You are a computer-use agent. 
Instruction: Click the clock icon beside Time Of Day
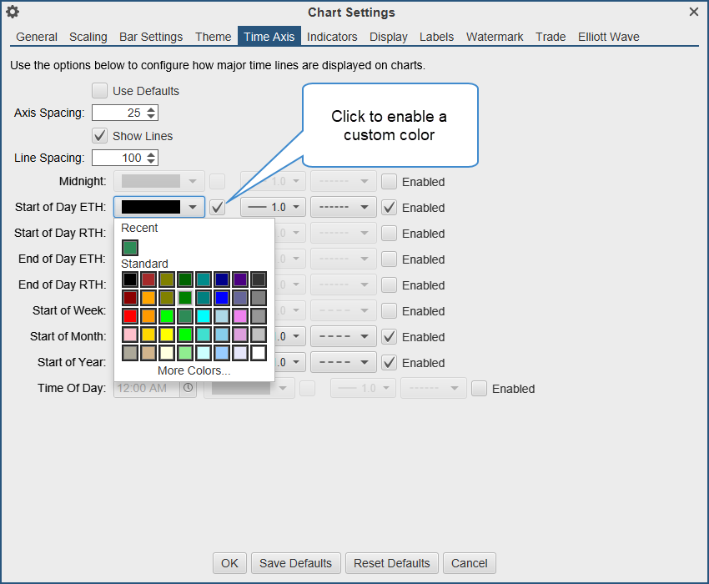[188, 388]
